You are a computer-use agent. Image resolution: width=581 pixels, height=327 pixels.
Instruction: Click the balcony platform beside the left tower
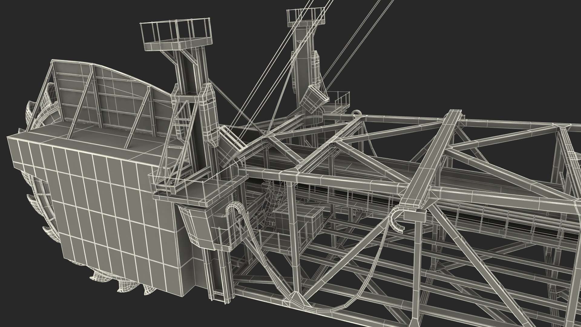pos(194,192)
